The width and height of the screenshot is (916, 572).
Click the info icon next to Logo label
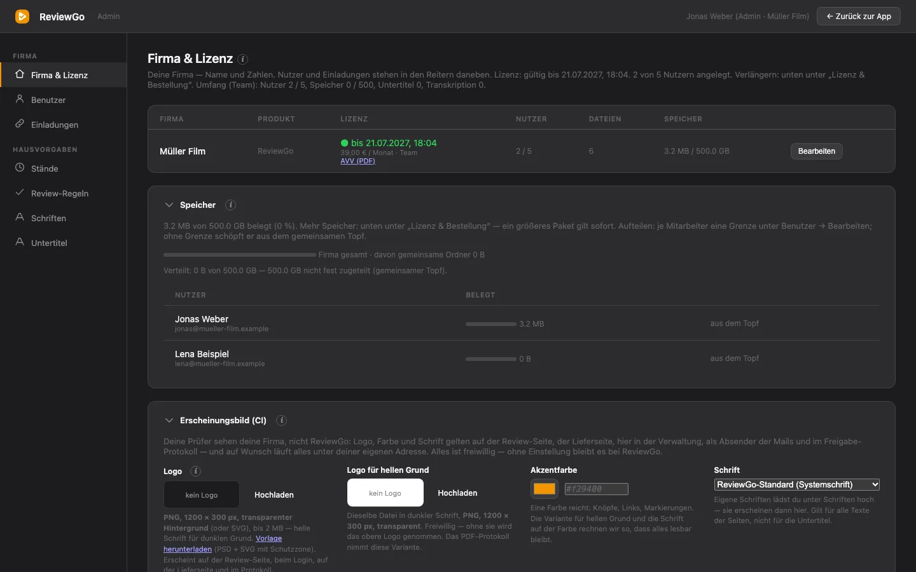(x=196, y=471)
